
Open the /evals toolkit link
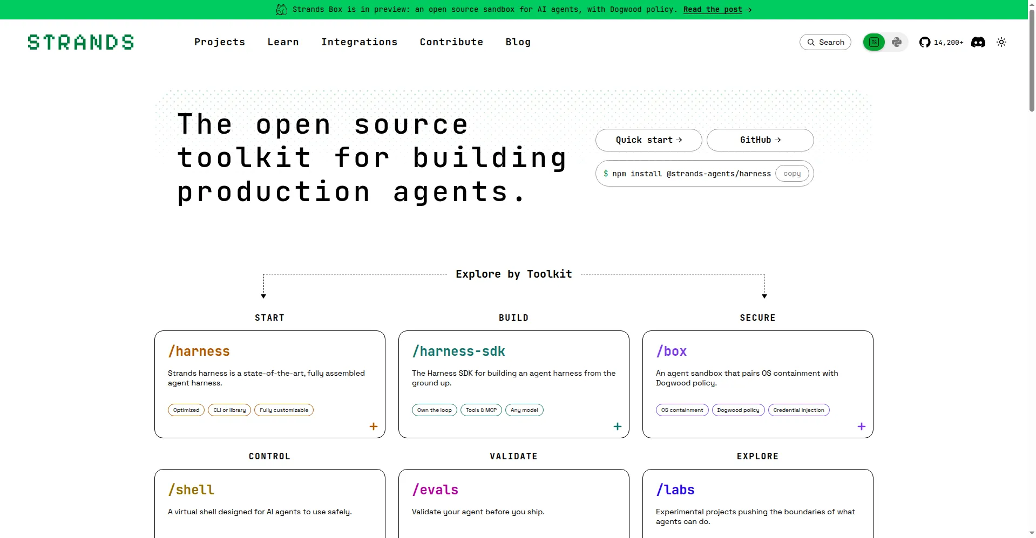click(435, 490)
